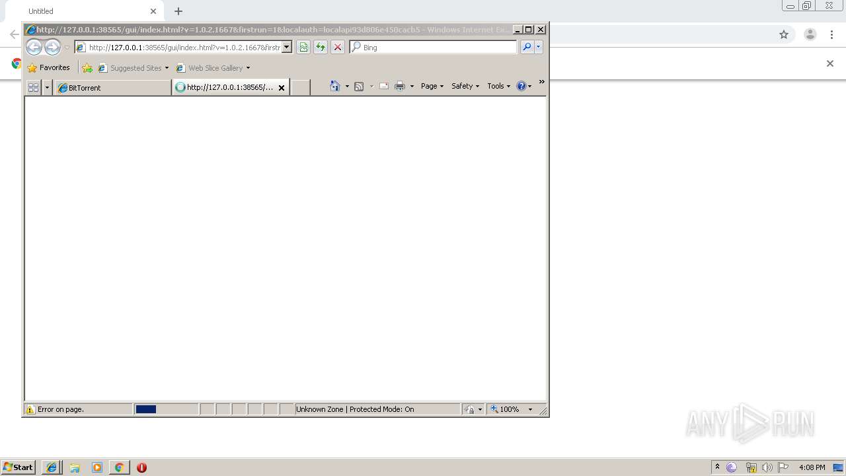
Task: Bookmark page with Chrome star icon
Action: [784, 34]
